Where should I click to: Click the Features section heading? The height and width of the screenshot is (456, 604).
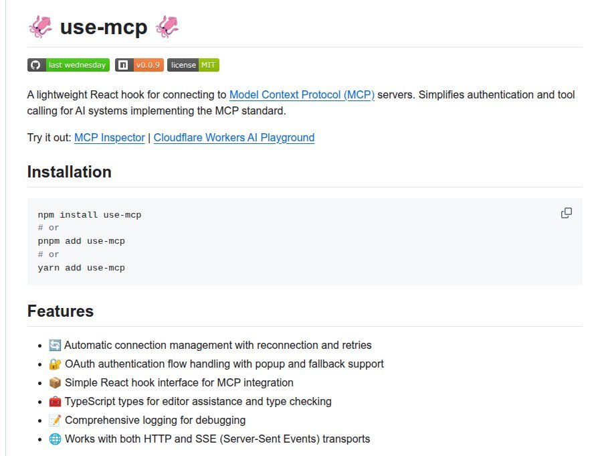(60, 311)
